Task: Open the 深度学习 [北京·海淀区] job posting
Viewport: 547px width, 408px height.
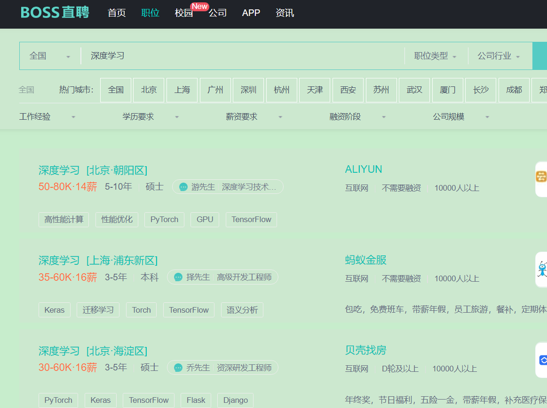Action: click(x=93, y=351)
